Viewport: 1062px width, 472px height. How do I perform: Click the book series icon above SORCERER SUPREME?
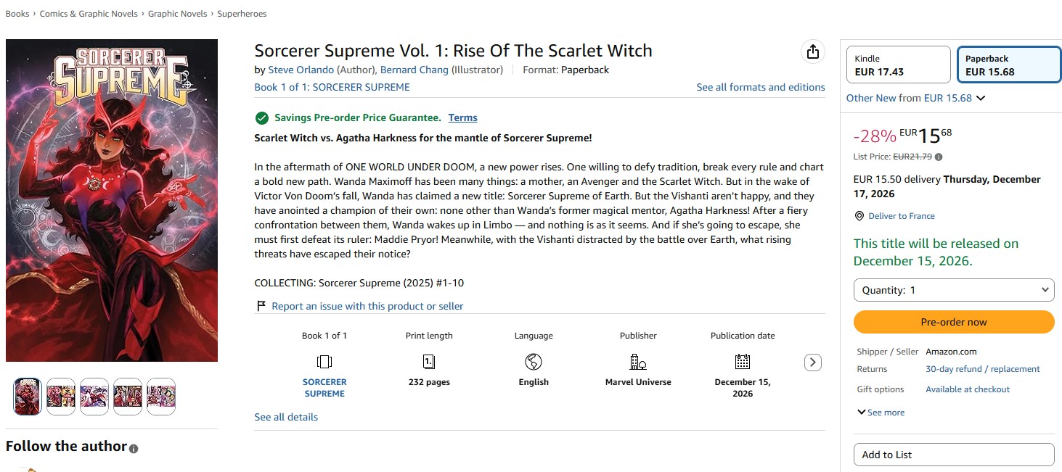click(324, 361)
